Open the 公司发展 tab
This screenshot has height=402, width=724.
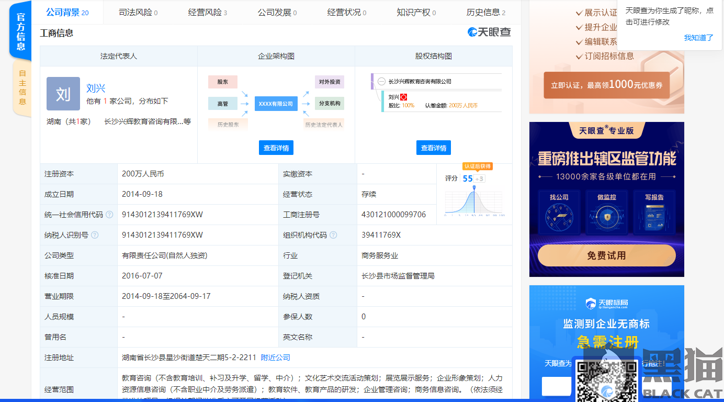click(277, 12)
